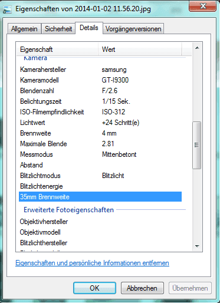
Task: Close the properties dialog window
Action: [202, 6]
